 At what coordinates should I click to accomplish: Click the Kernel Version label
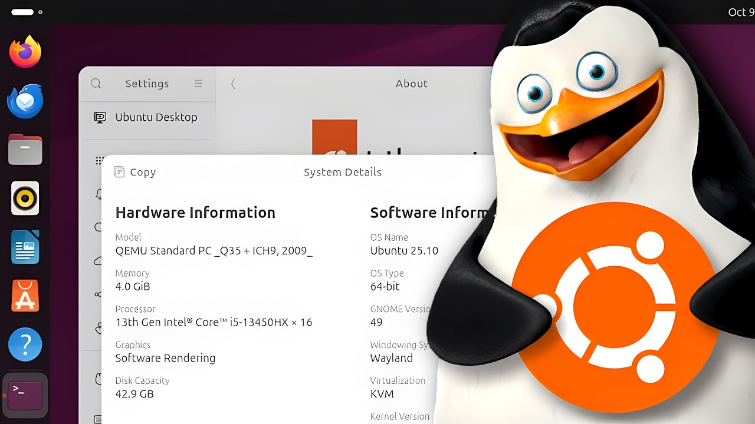point(399,416)
